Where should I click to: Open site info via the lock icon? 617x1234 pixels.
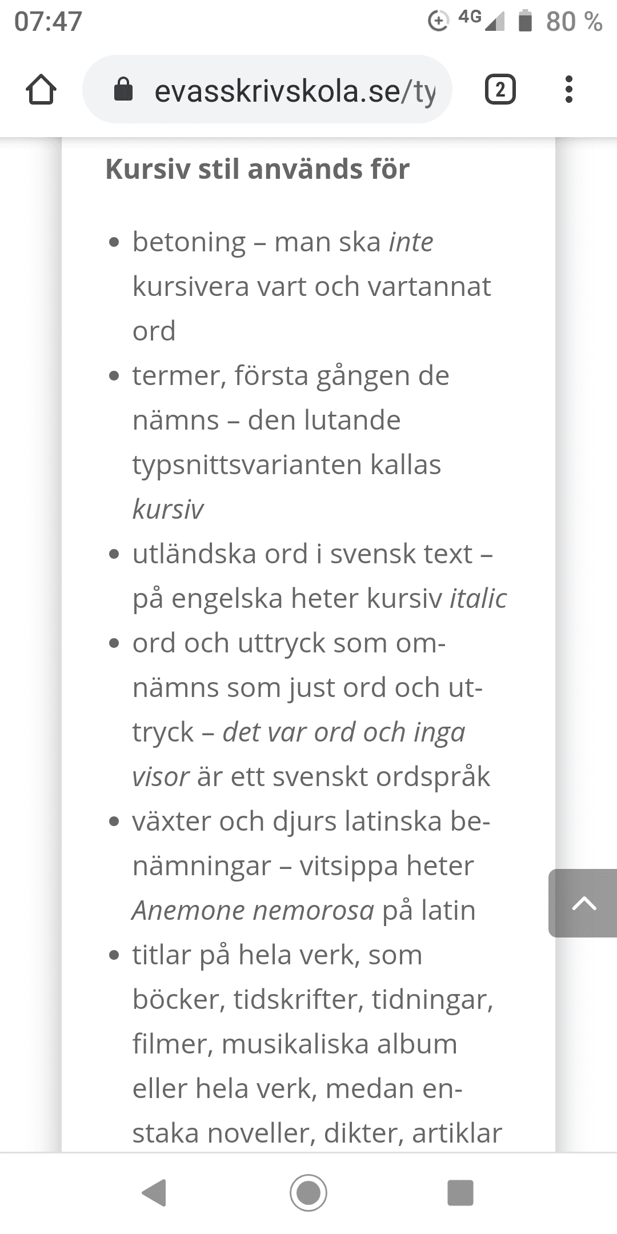tap(123, 90)
